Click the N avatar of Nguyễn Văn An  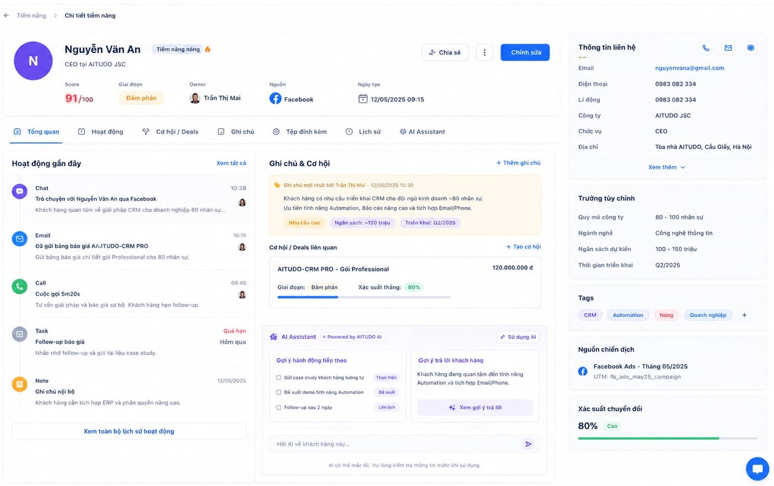point(33,61)
